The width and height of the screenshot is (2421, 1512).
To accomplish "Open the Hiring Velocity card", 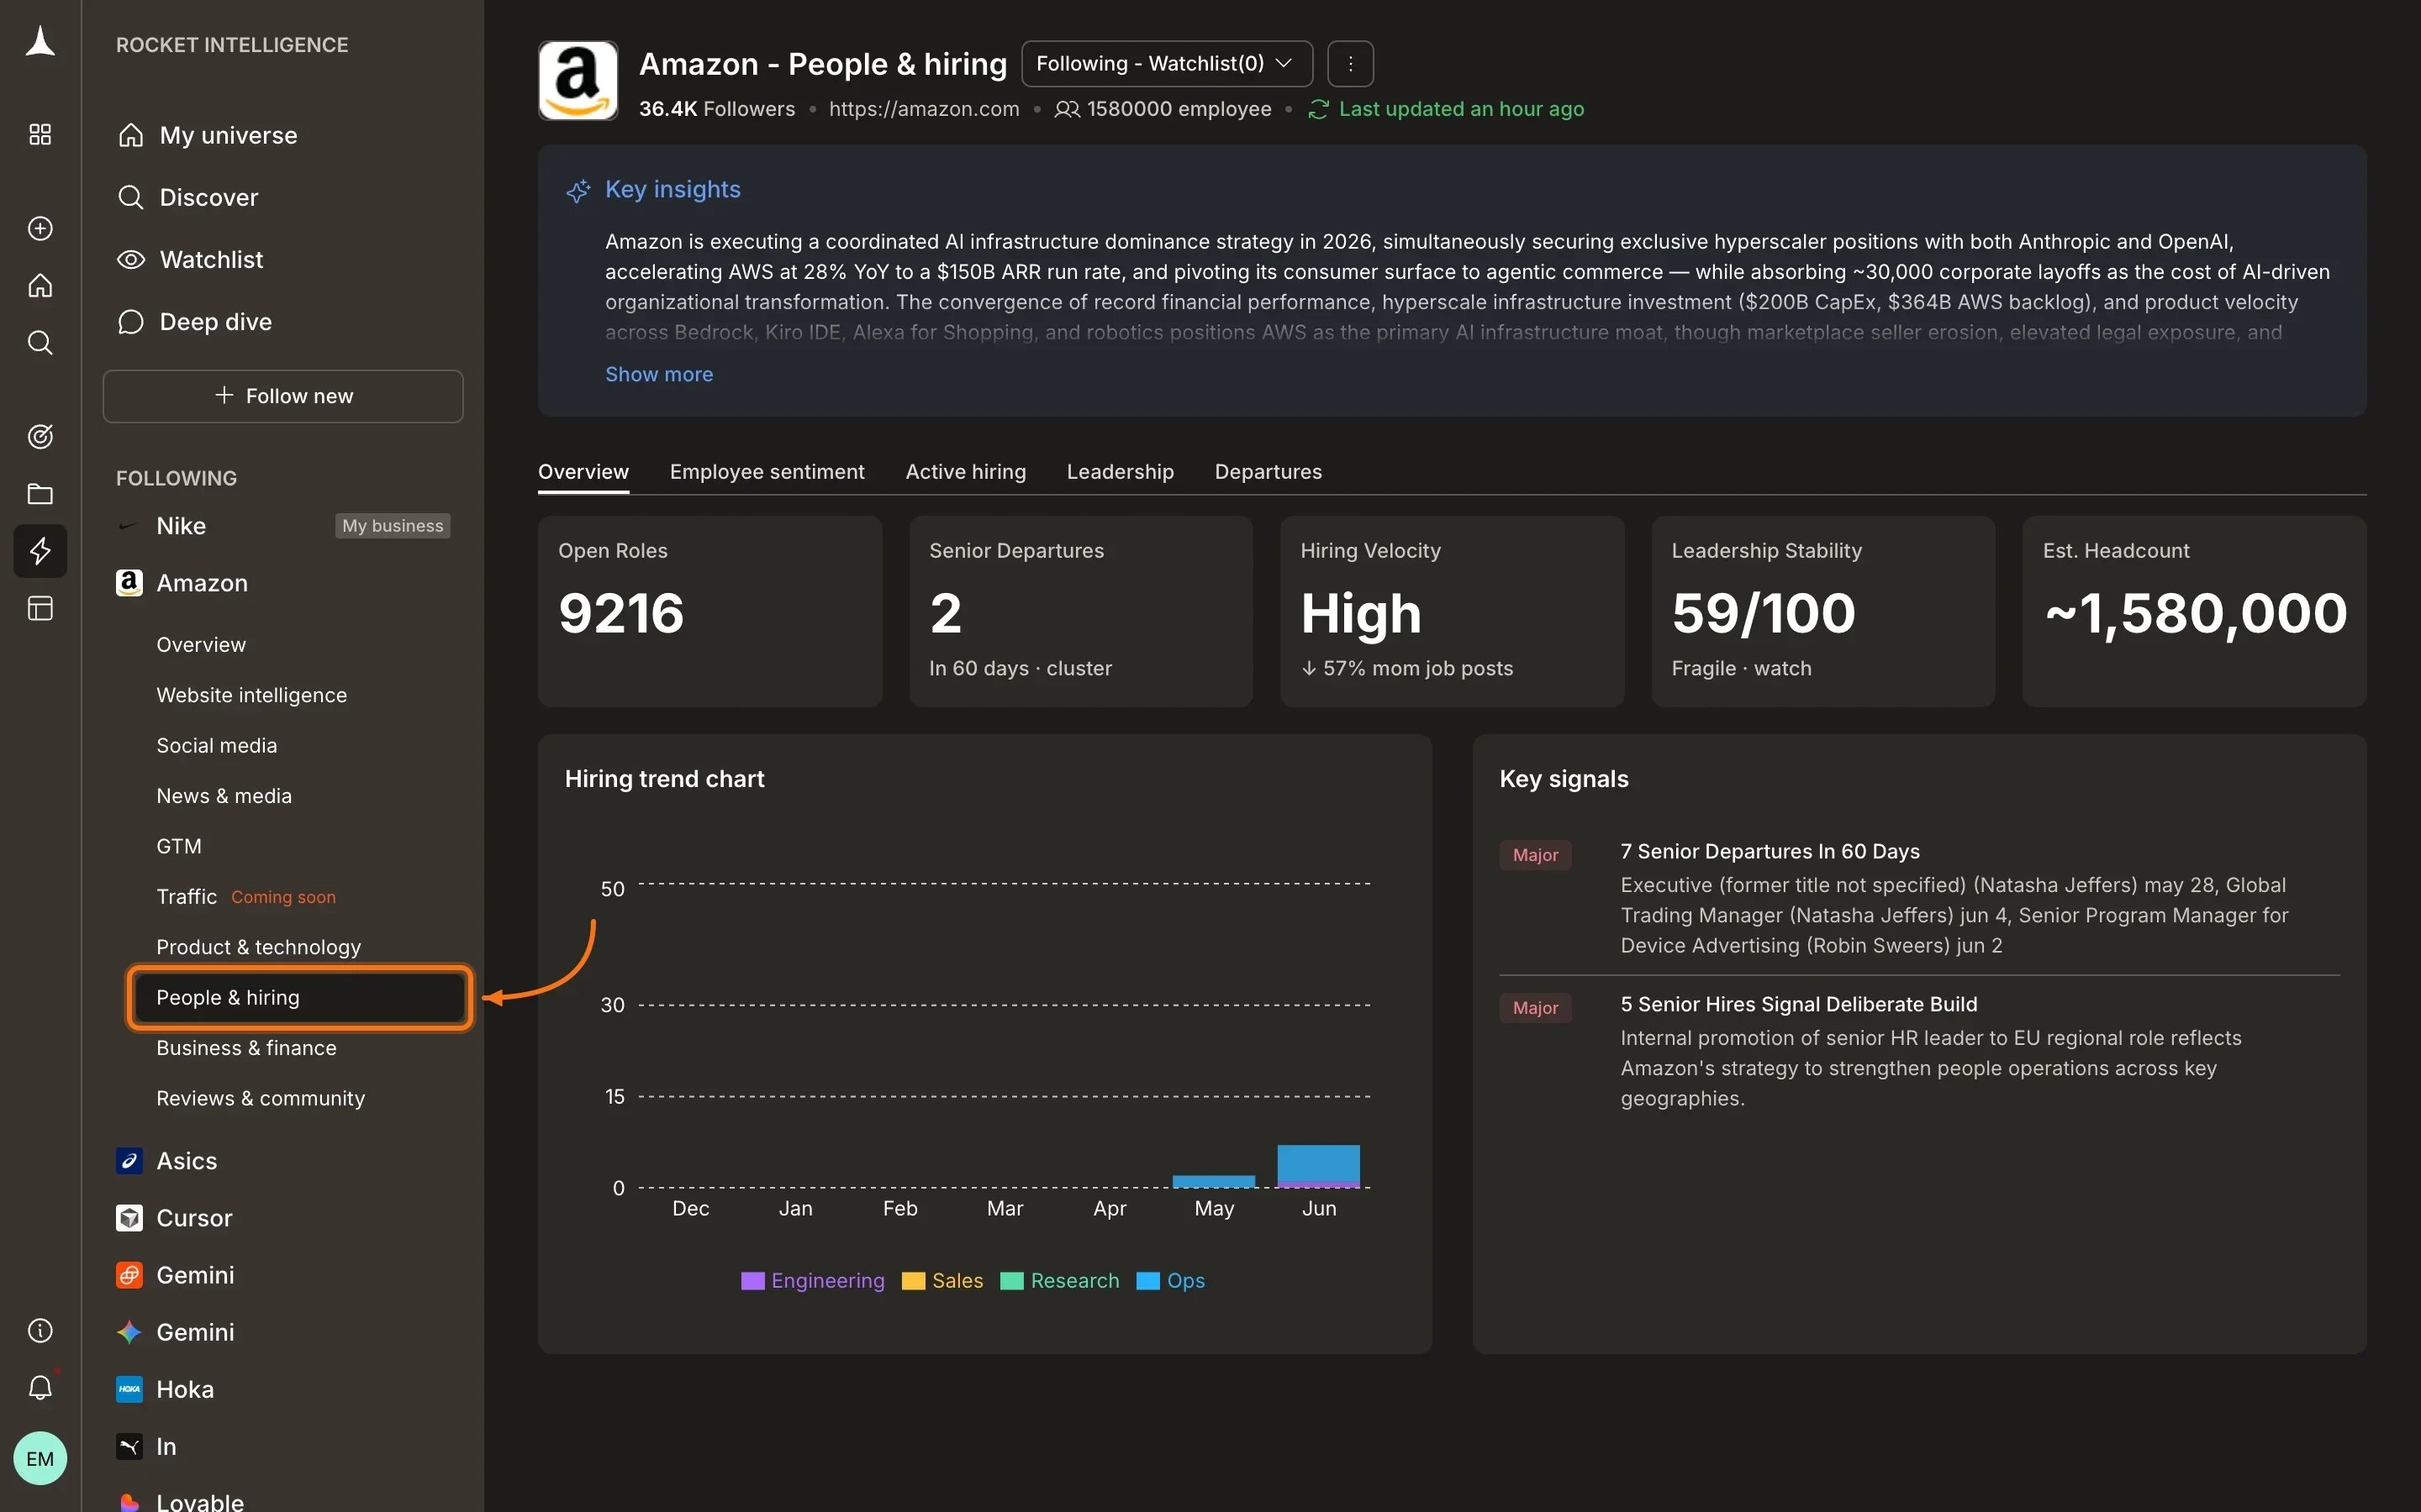I will 1452,611.
